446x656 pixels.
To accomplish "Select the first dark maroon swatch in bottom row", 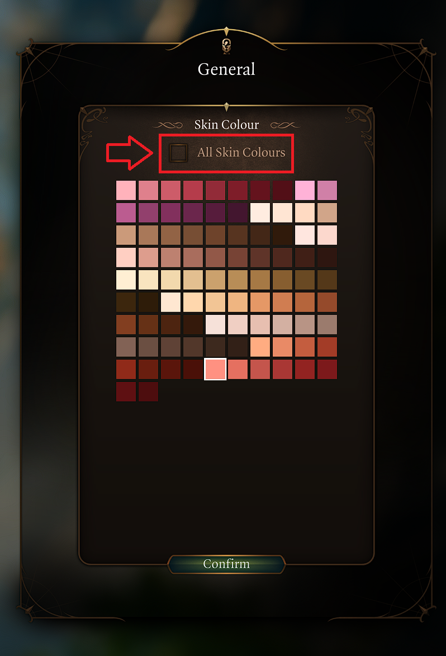I will pos(126,391).
